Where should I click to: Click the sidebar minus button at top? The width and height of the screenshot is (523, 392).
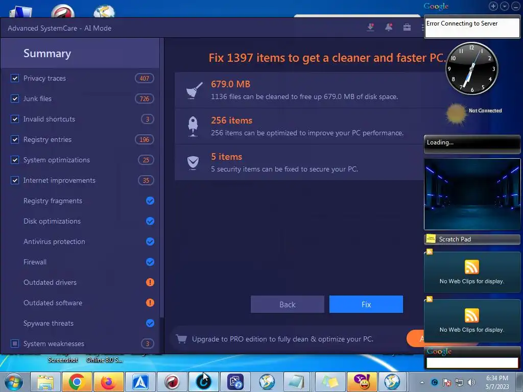tap(515, 6)
